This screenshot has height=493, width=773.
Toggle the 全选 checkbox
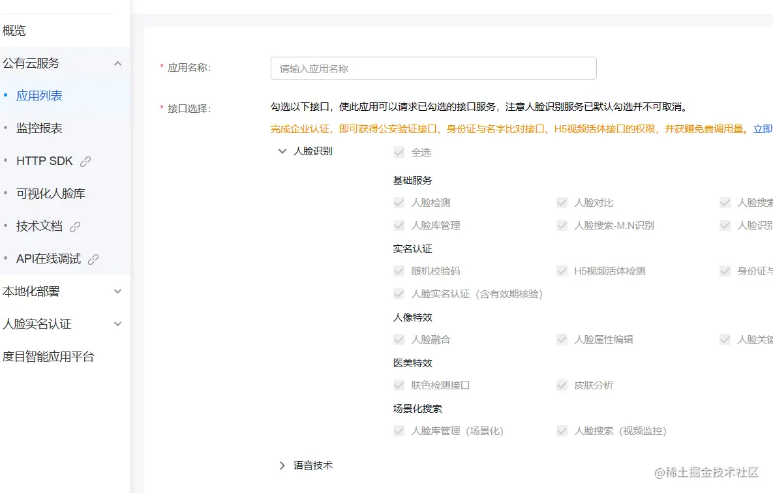(x=399, y=153)
